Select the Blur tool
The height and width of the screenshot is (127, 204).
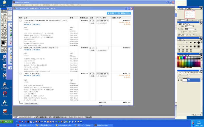[x=2, y=28]
